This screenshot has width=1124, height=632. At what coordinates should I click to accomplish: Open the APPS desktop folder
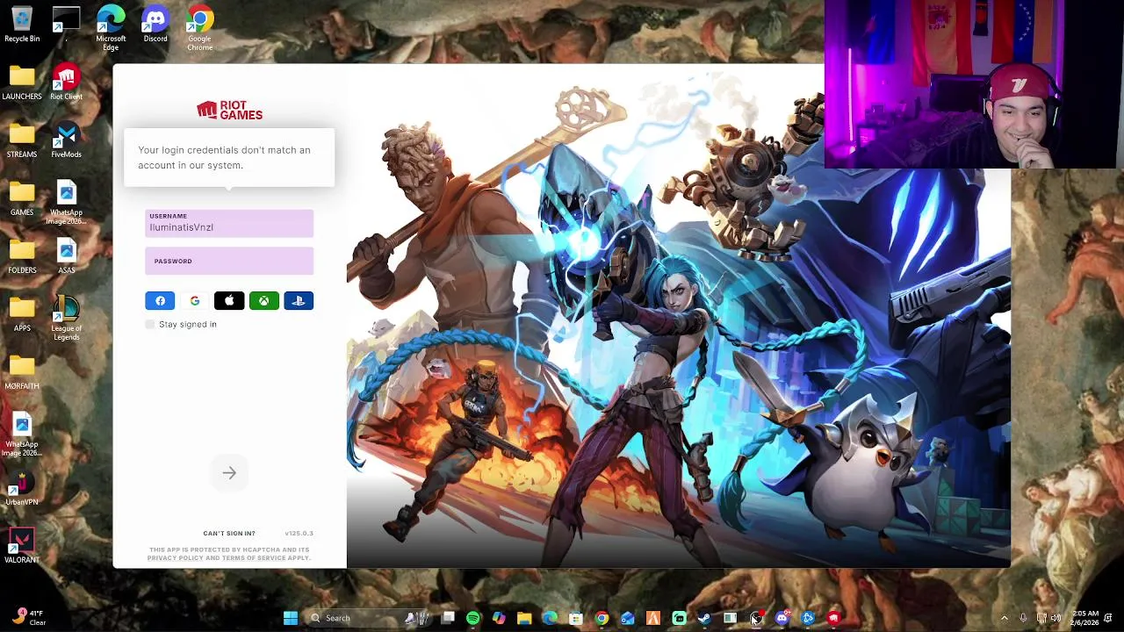point(22,314)
